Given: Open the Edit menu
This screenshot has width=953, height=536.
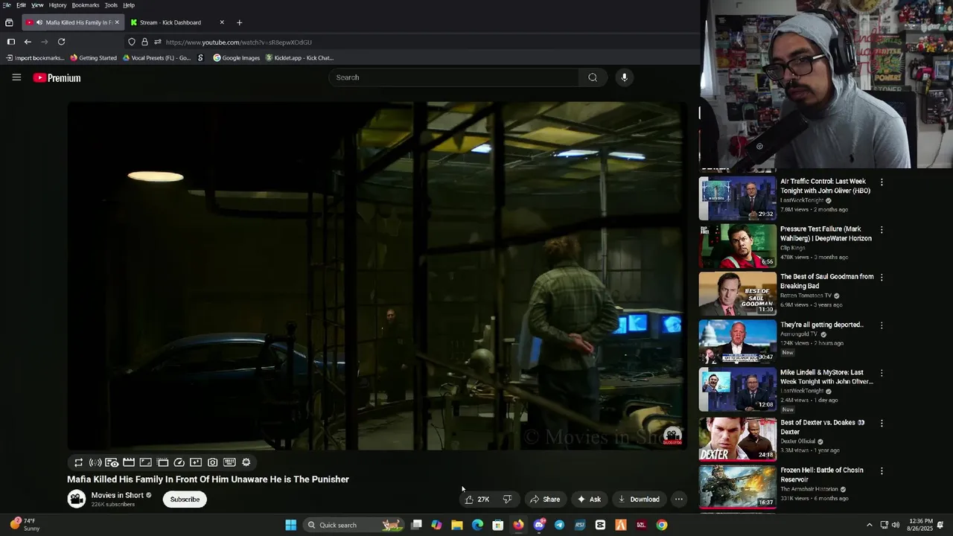Looking at the screenshot, I should [21, 5].
